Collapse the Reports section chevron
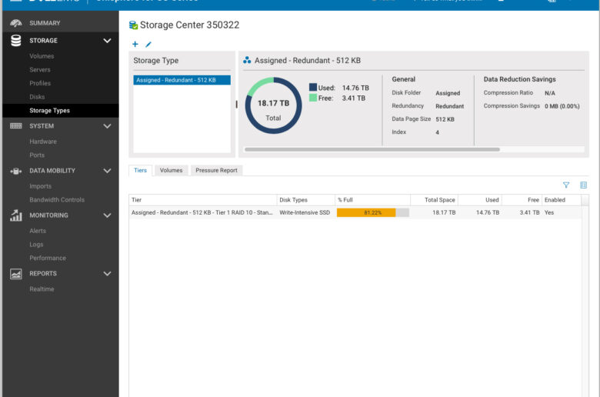The image size is (600, 397). pyautogui.click(x=107, y=274)
